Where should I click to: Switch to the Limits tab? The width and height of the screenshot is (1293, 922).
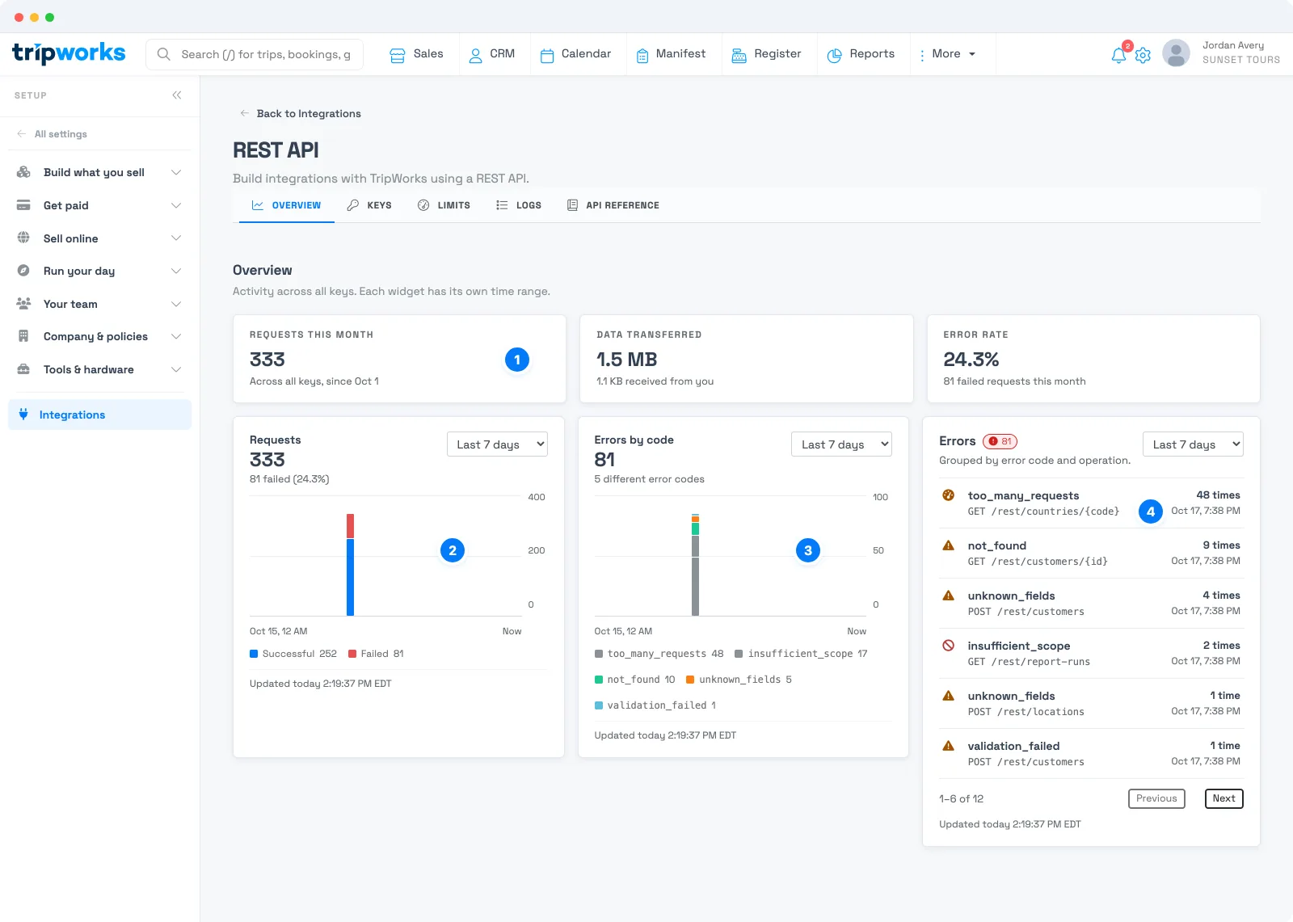click(x=444, y=205)
